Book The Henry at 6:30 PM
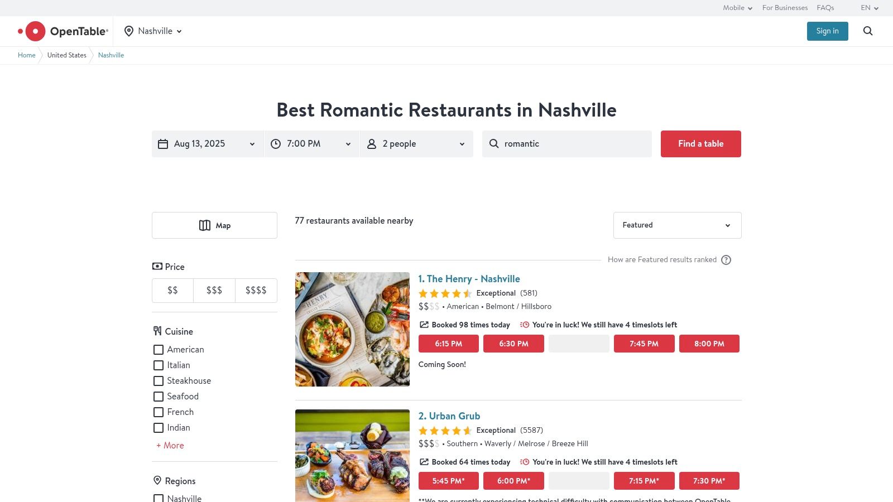Image resolution: width=893 pixels, height=502 pixels. (513, 344)
